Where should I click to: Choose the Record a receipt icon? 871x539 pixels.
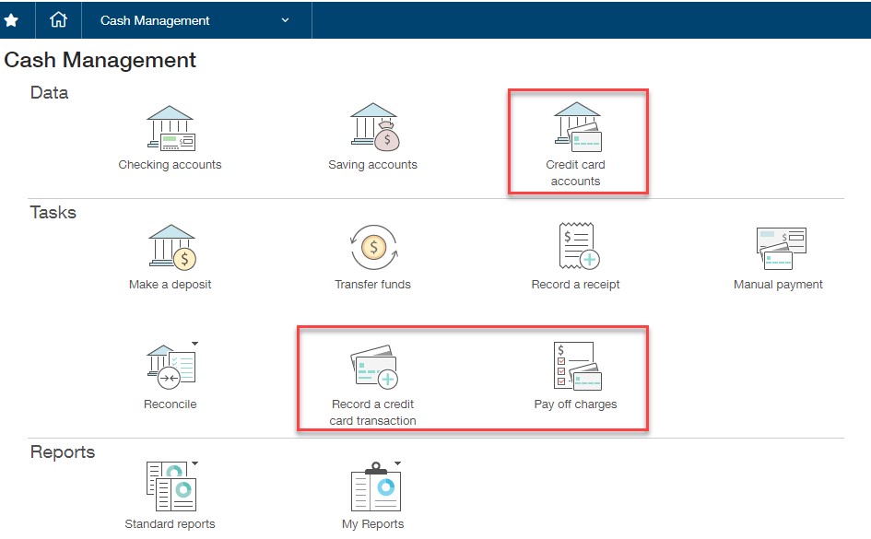(x=576, y=247)
